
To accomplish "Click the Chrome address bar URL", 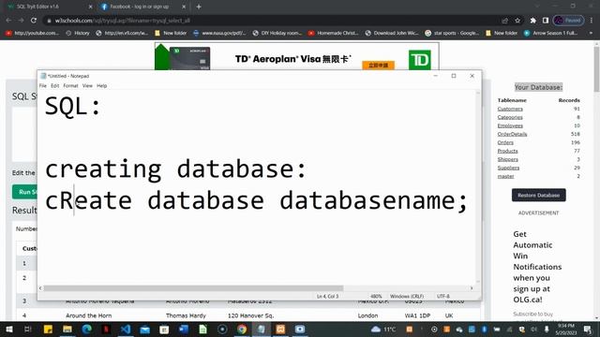I will pos(123,21).
